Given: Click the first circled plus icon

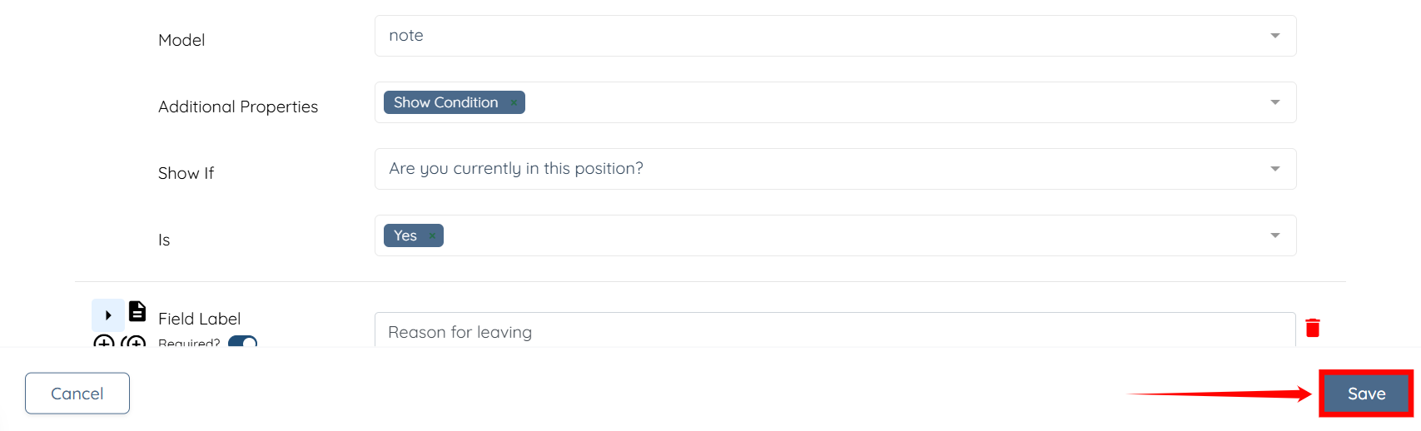Looking at the screenshot, I should pyautogui.click(x=103, y=342).
